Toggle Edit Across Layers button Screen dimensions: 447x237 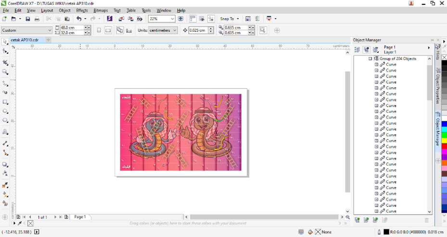point(366,50)
